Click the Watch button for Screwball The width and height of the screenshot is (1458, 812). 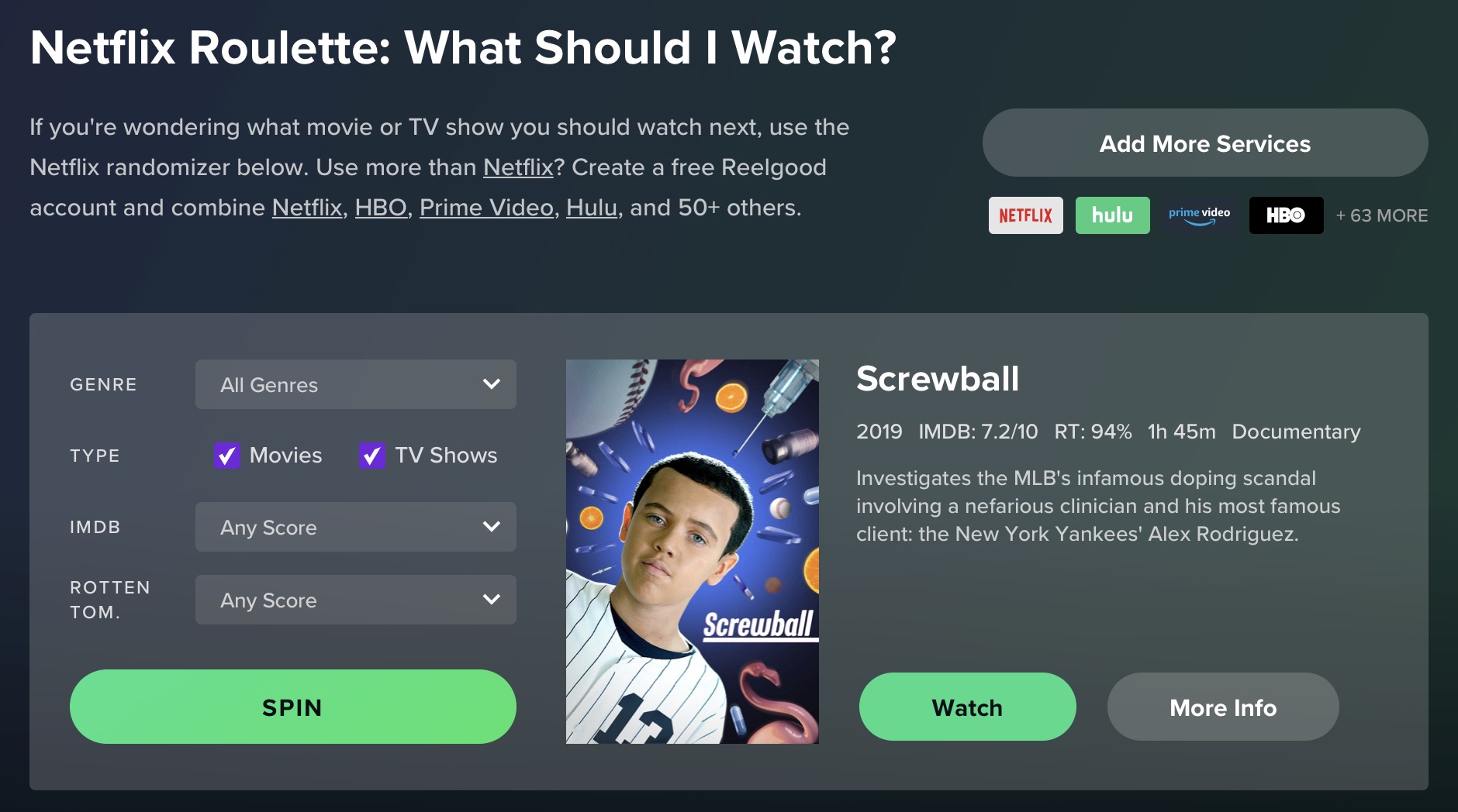(x=968, y=707)
